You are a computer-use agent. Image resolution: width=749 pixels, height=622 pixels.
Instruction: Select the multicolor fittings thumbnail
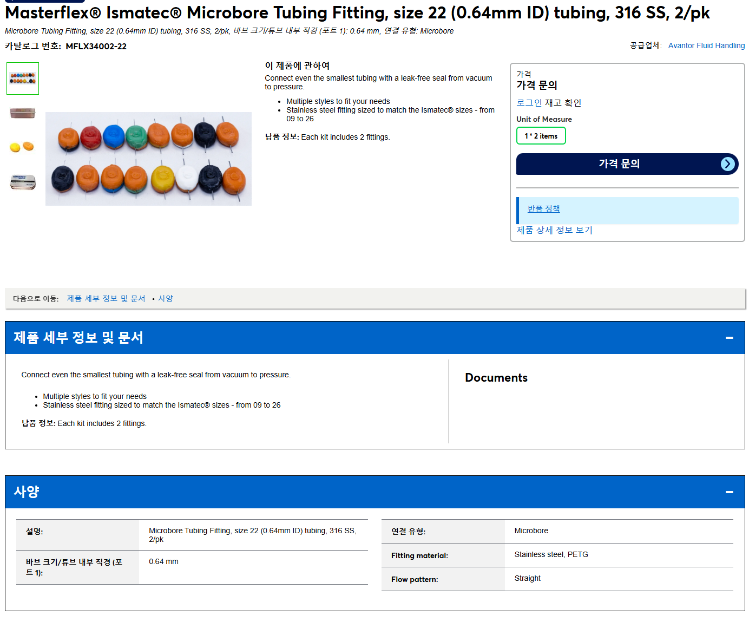(23, 78)
